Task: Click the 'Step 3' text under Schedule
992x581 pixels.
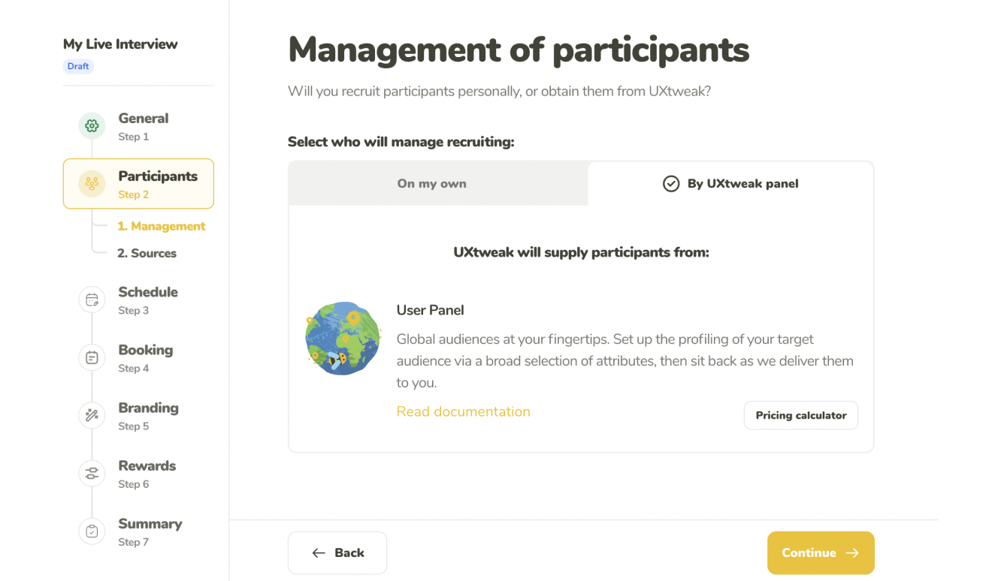Action: 134,310
